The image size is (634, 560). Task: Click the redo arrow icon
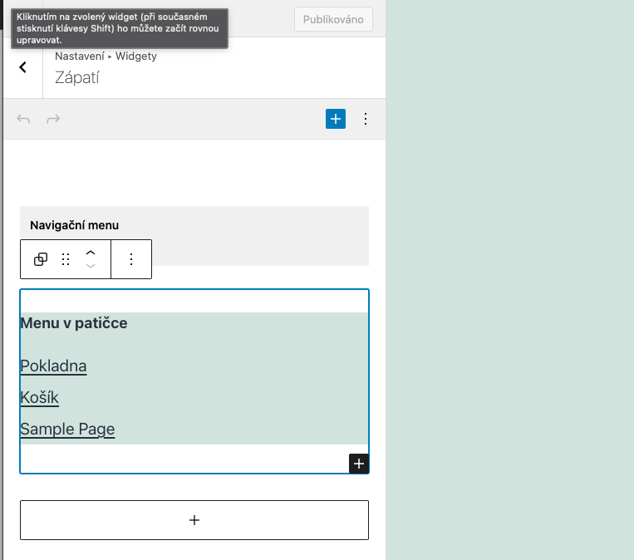pos(53,119)
